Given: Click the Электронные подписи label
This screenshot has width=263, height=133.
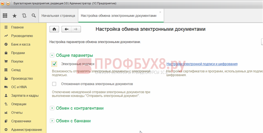Looking at the screenshot, I should click(x=78, y=64).
